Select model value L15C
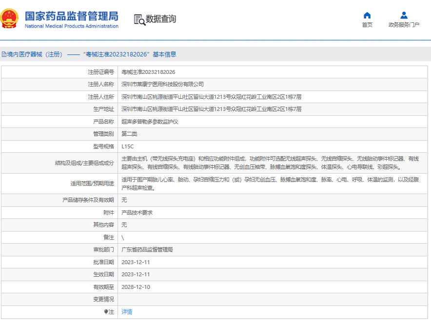 128,146
